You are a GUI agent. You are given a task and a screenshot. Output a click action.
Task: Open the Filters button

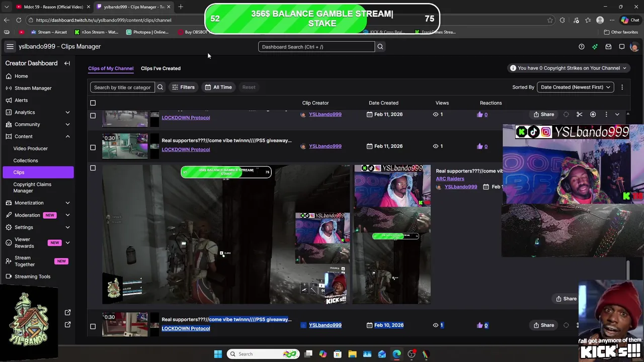(x=183, y=87)
